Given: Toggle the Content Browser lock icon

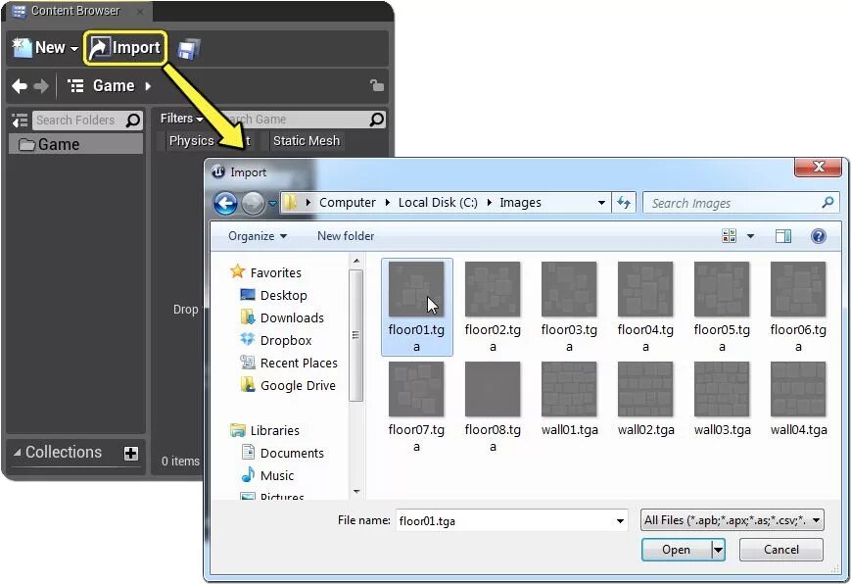Looking at the screenshot, I should tap(377, 85).
